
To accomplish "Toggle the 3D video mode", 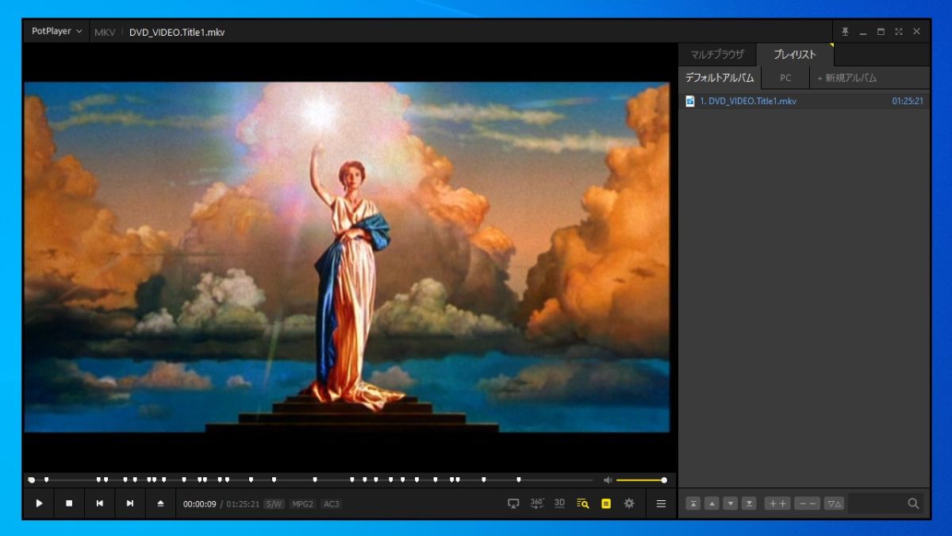I will [x=559, y=503].
